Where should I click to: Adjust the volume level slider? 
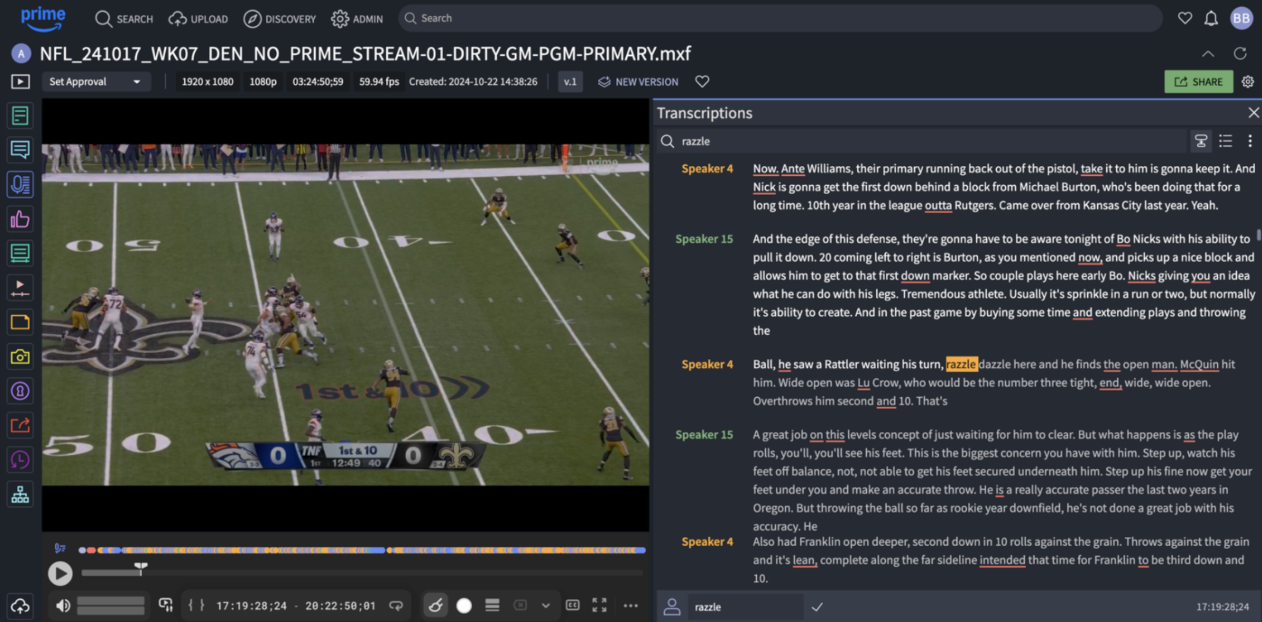click(x=111, y=606)
